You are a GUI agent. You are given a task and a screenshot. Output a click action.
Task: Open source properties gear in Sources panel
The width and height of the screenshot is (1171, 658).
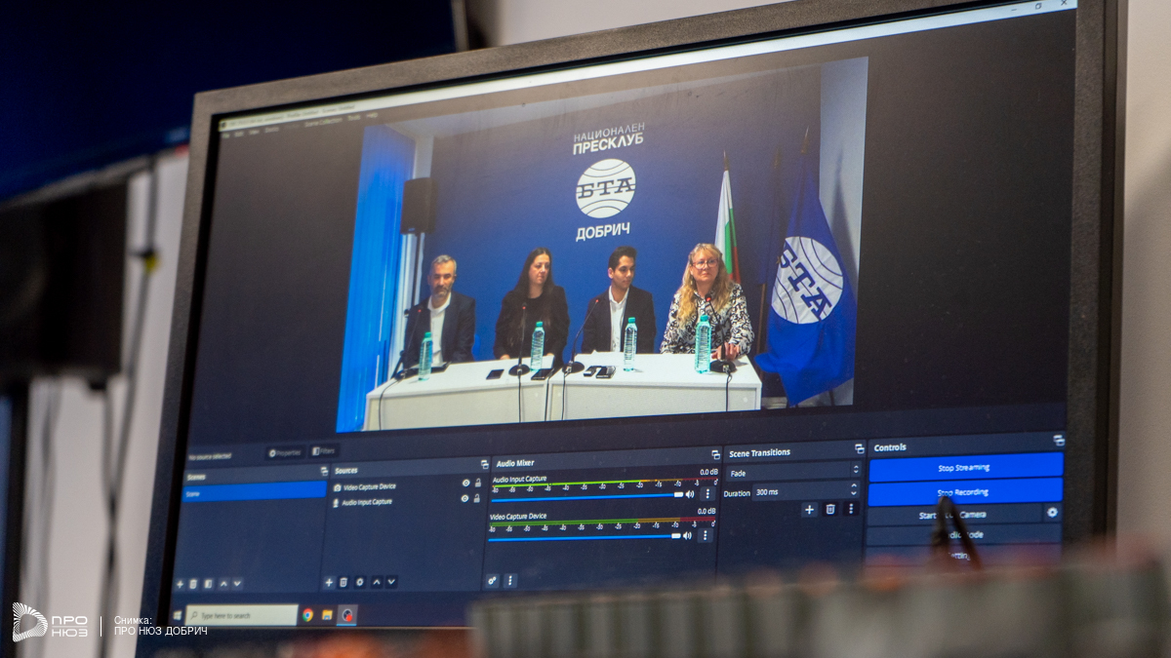360,582
